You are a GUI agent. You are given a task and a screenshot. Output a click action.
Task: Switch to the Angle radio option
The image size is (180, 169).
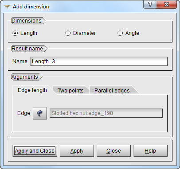120,33
